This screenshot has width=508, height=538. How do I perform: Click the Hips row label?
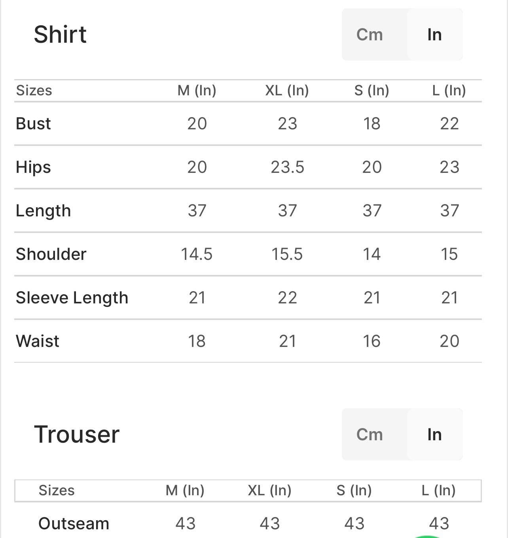coord(33,167)
